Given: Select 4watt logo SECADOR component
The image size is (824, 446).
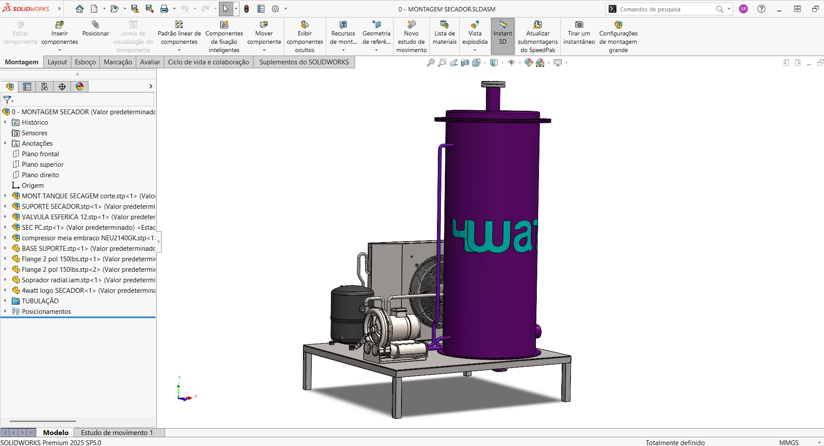Looking at the screenshot, I should click(83, 291).
